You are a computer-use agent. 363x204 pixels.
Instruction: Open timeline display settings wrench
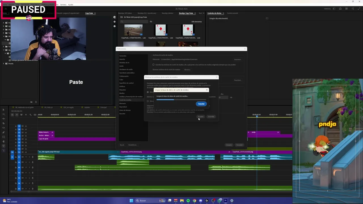[x=31, y=115]
